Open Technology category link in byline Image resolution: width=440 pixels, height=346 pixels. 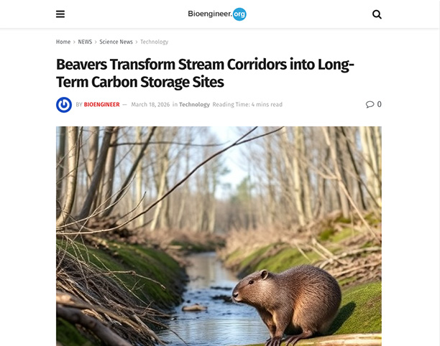click(x=194, y=105)
